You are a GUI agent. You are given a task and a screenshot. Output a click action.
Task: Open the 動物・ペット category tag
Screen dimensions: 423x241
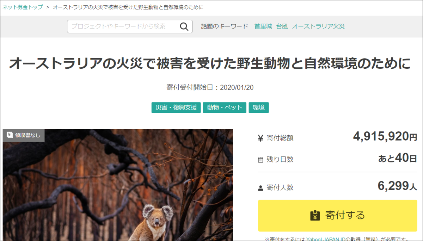coord(225,108)
